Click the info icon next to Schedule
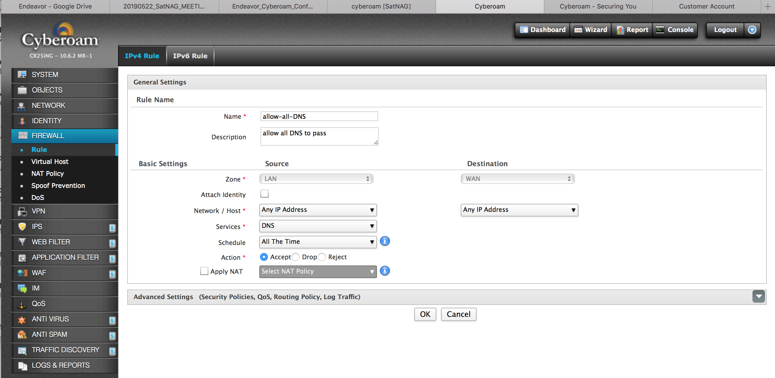The width and height of the screenshot is (775, 378). 384,241
